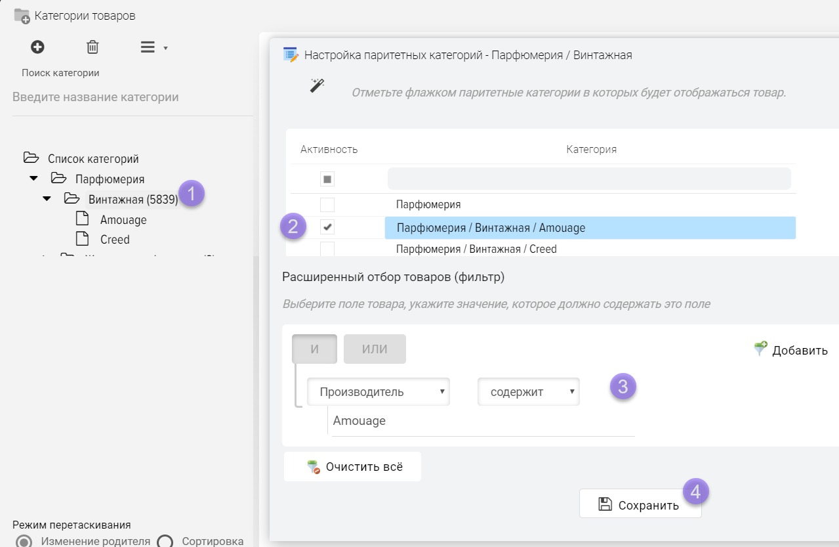Click the Amouage document icon in tree

point(83,219)
